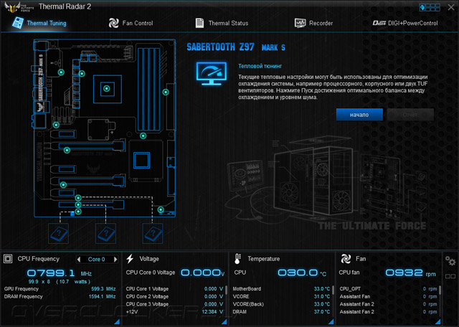Click the 0799.1 MHz frequency readout
Screen dimensions: 459x327
pos(59,273)
